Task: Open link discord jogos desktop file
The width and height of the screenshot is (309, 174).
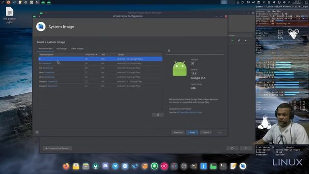Action: pyautogui.click(x=10, y=15)
